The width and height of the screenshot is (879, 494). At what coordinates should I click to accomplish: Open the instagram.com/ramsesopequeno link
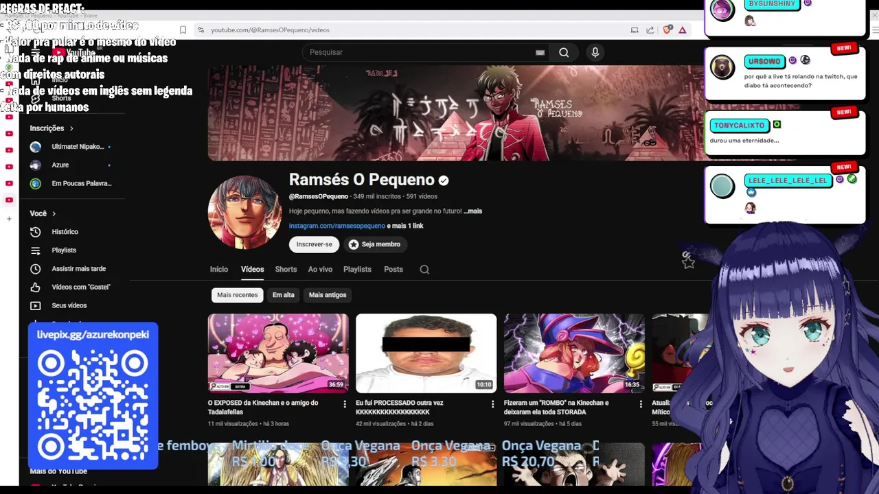pos(336,226)
